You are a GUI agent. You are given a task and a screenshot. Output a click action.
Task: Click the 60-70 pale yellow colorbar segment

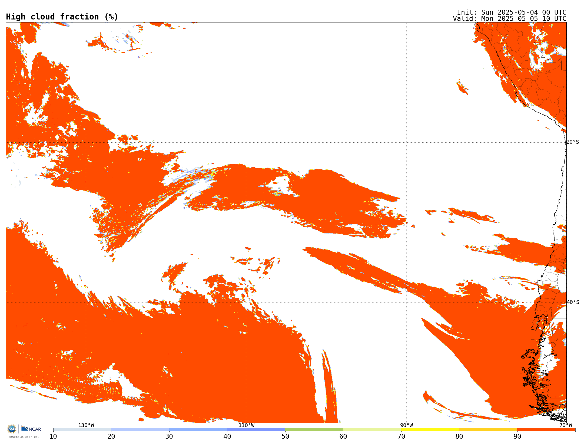(372, 430)
